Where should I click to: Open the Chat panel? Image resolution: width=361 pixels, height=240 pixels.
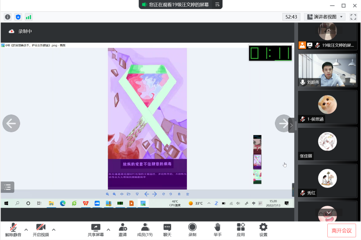tap(167, 230)
